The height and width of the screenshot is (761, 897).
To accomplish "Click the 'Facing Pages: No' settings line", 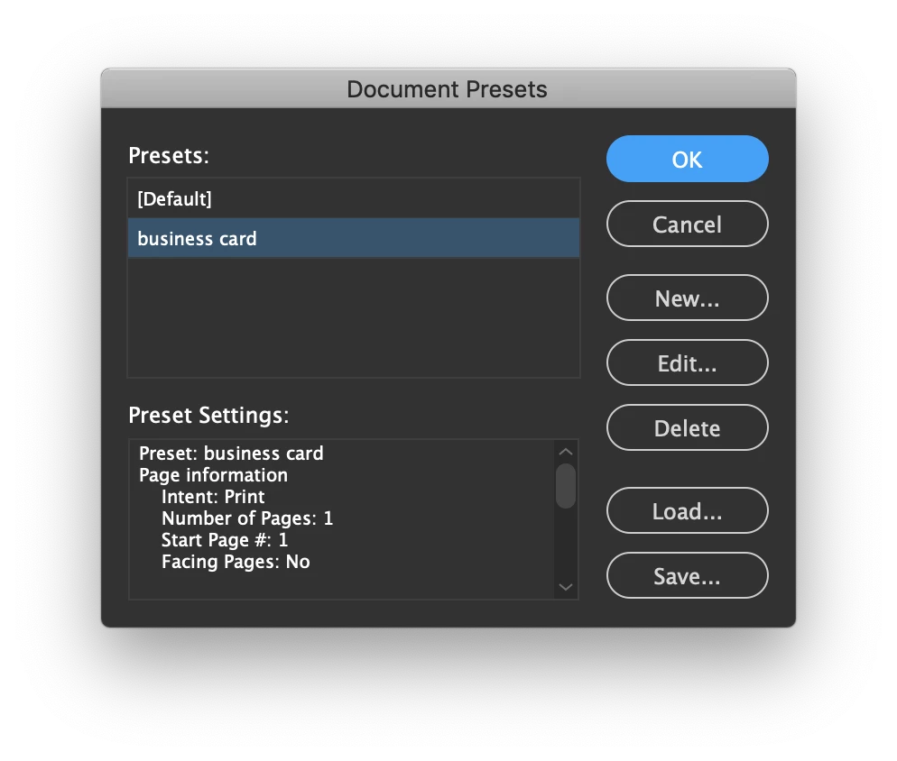I will [x=236, y=562].
